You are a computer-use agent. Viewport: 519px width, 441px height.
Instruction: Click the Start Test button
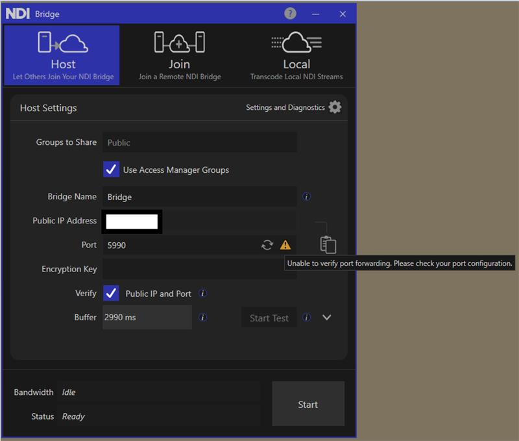pyautogui.click(x=269, y=318)
